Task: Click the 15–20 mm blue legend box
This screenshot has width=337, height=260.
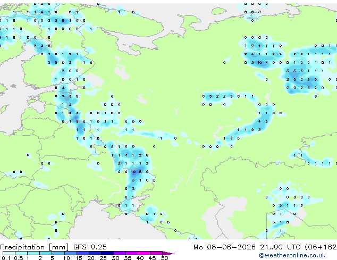Action: (83, 253)
